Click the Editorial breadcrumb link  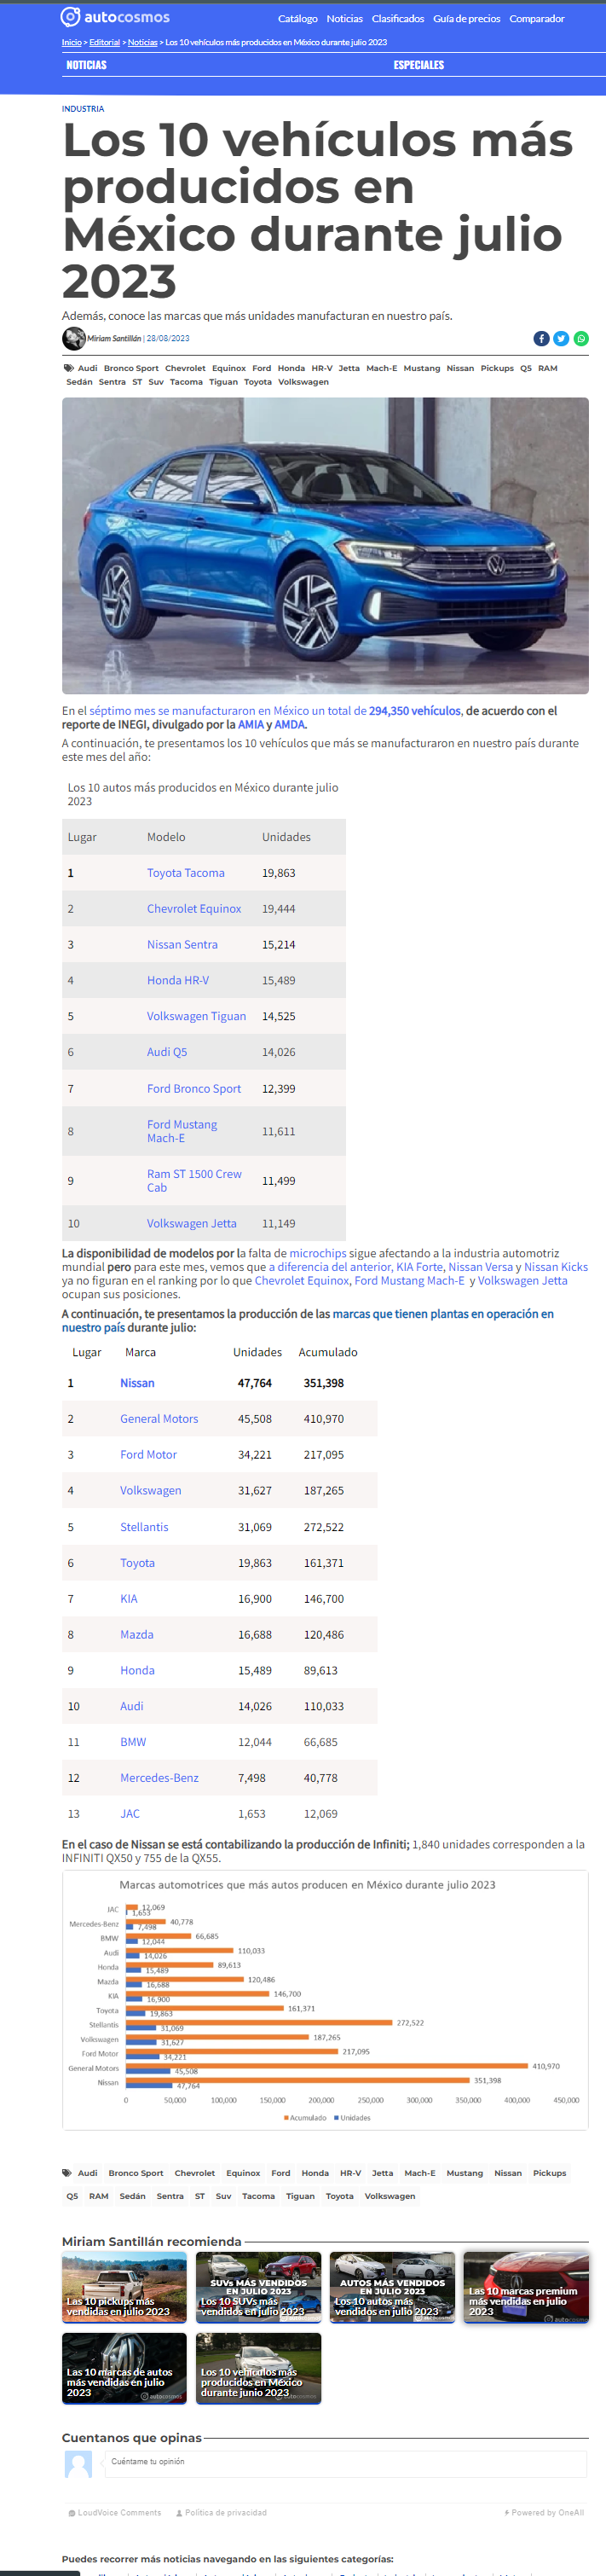[104, 43]
